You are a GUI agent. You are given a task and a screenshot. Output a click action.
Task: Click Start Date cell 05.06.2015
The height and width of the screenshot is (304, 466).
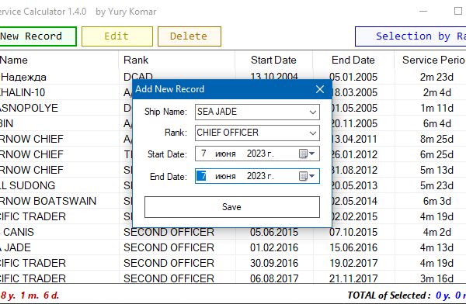[x=274, y=232]
